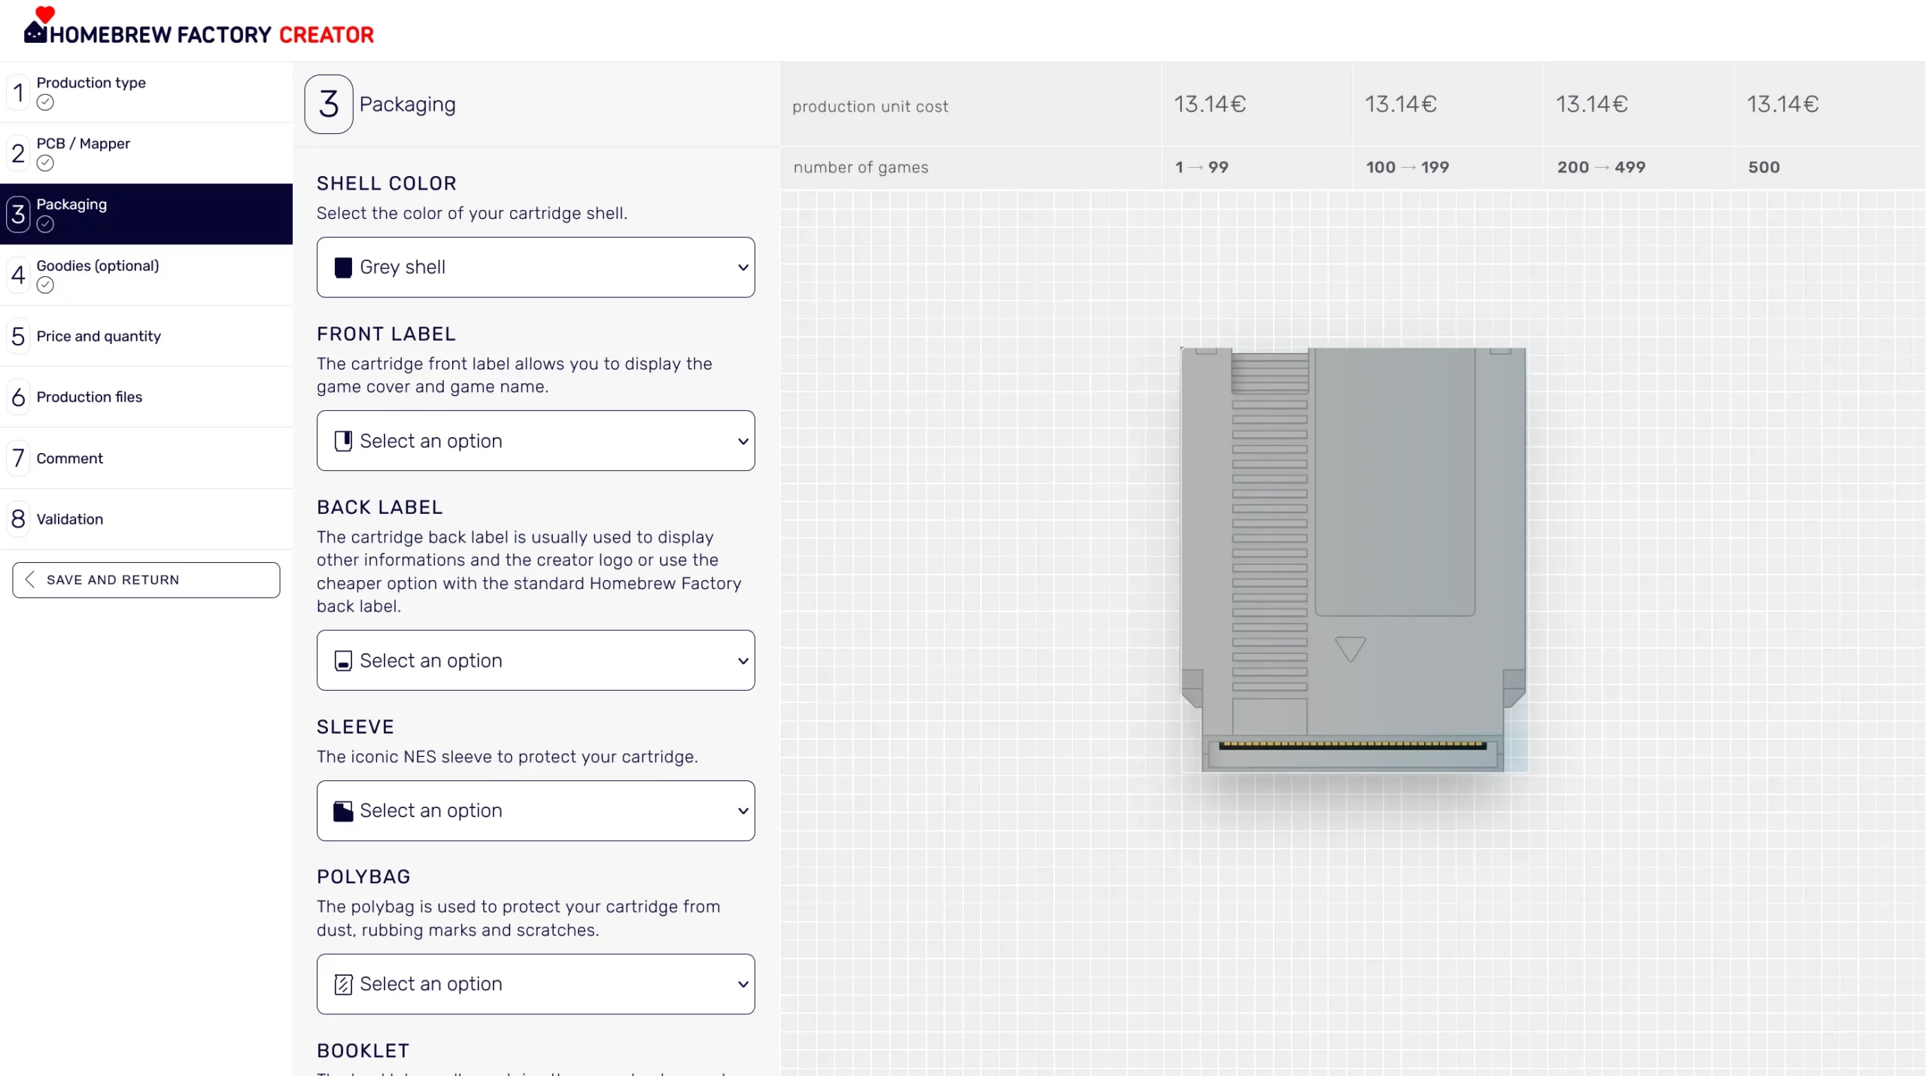Click the NES cartridge 3D preview

tap(1353, 559)
